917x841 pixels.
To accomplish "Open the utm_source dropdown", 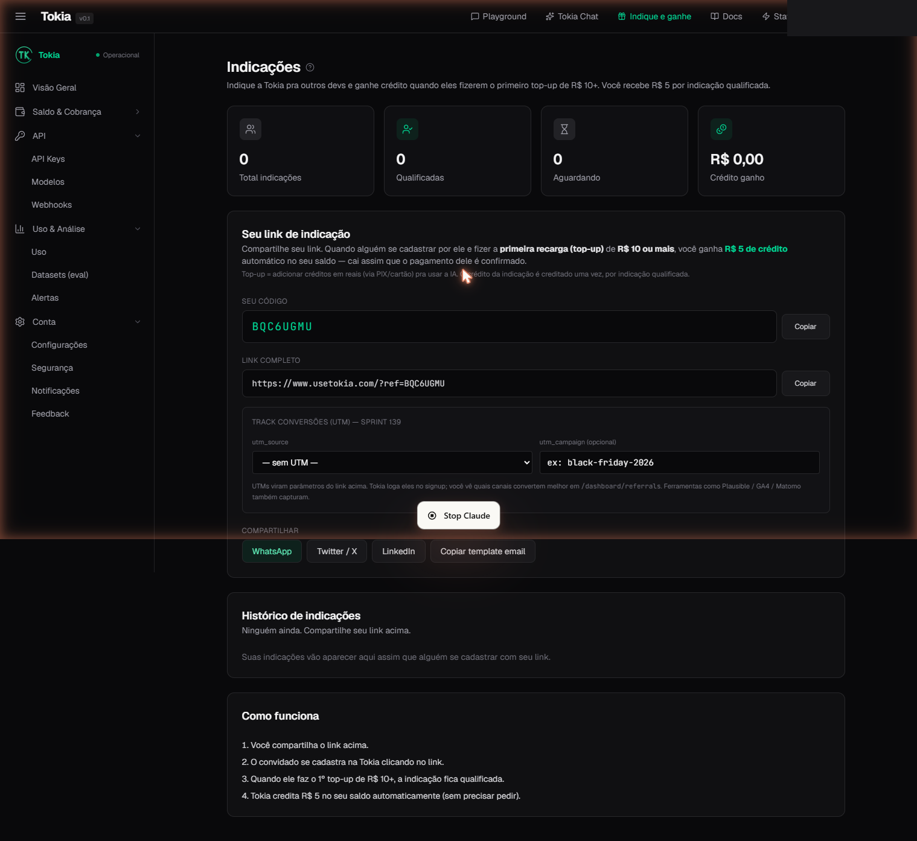I will [x=392, y=462].
